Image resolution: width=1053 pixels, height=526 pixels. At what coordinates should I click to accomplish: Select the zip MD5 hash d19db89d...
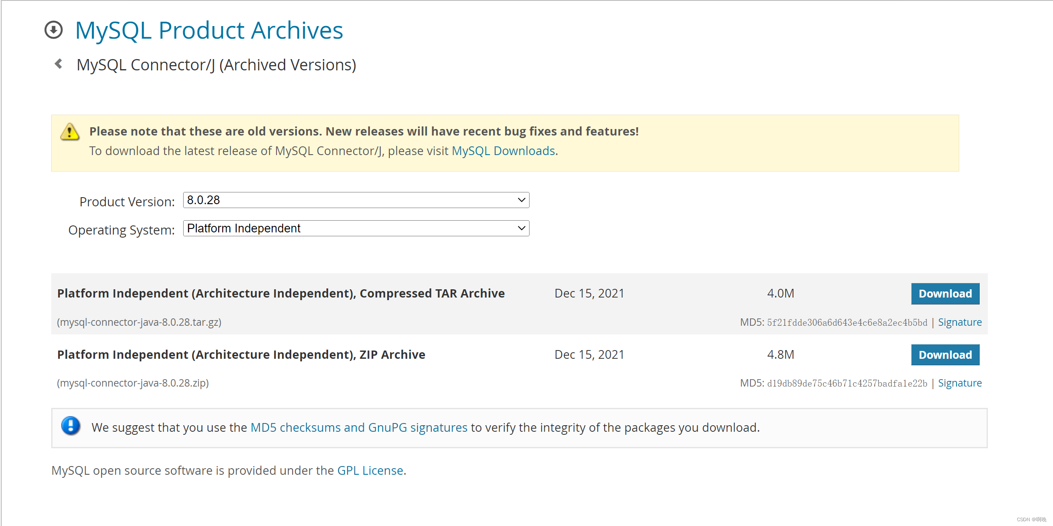click(847, 384)
